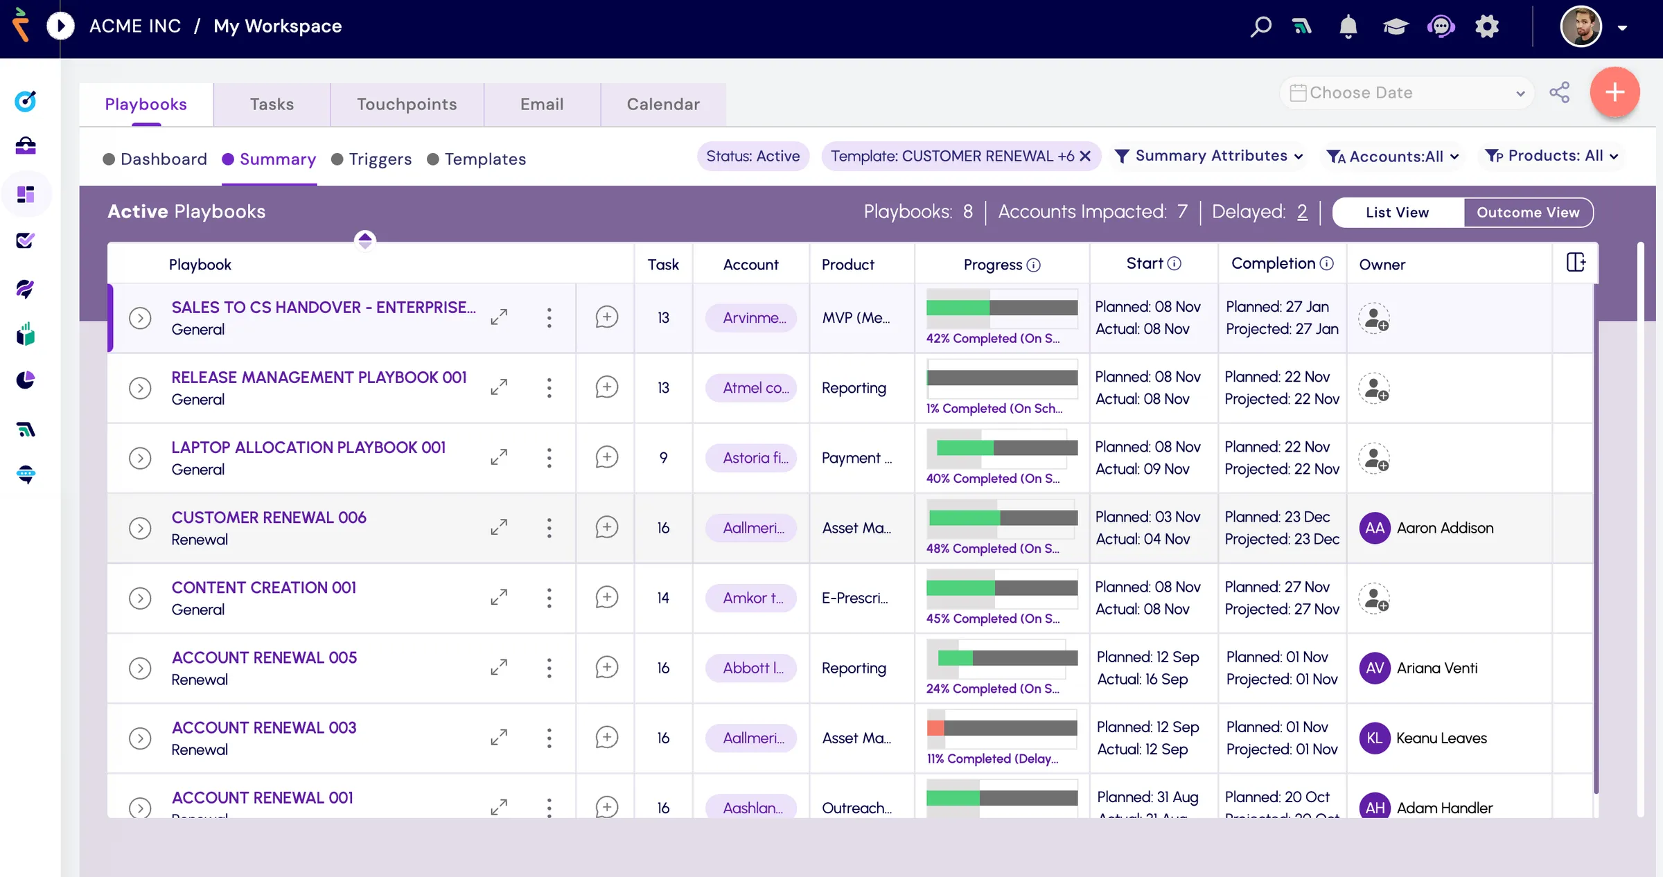Open notifications via the bell icon
Screen dimensions: 1663x877
click(1347, 26)
